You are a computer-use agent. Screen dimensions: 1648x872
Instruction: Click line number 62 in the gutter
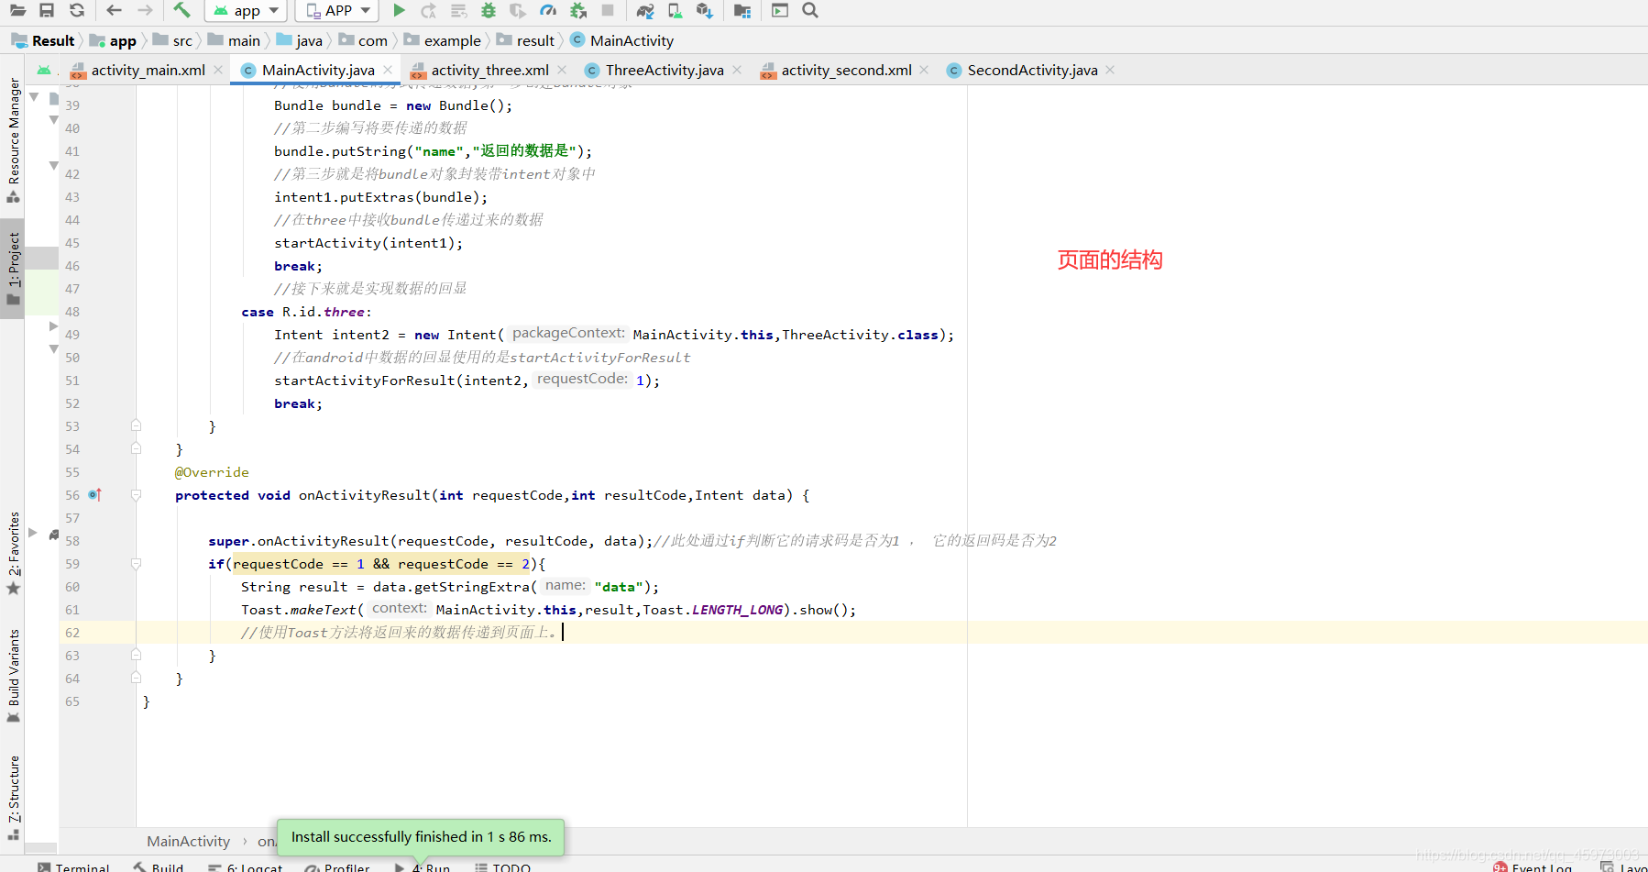coord(72,633)
